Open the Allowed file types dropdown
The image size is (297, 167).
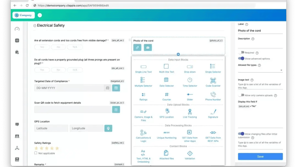tap(260, 70)
